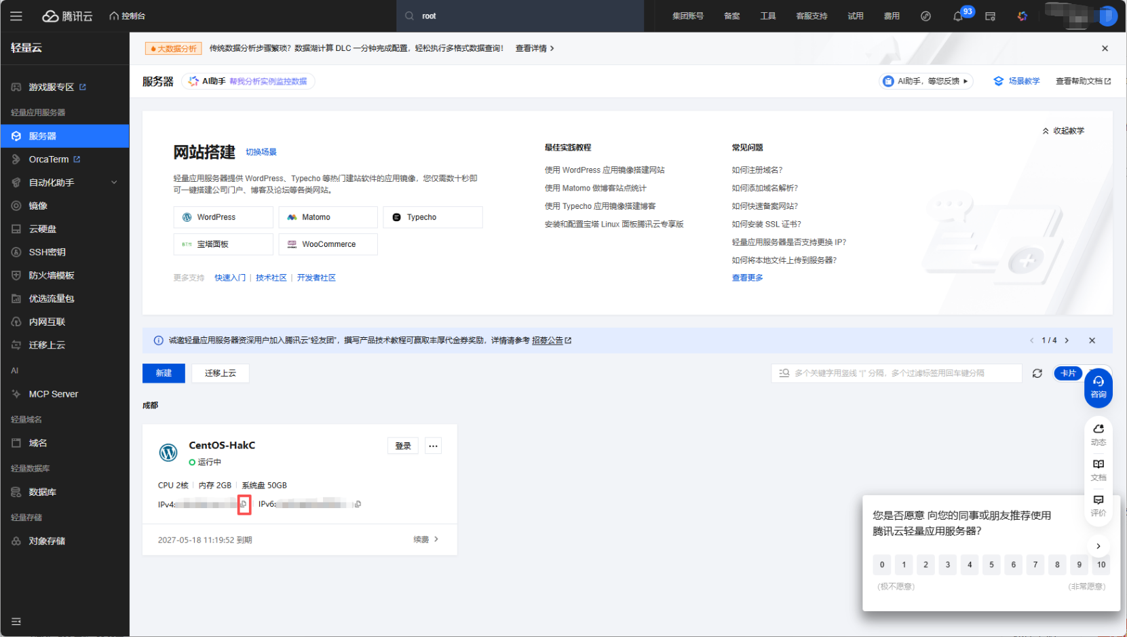1127x637 pixels.
Task: Click the 新建 button
Action: tap(164, 373)
